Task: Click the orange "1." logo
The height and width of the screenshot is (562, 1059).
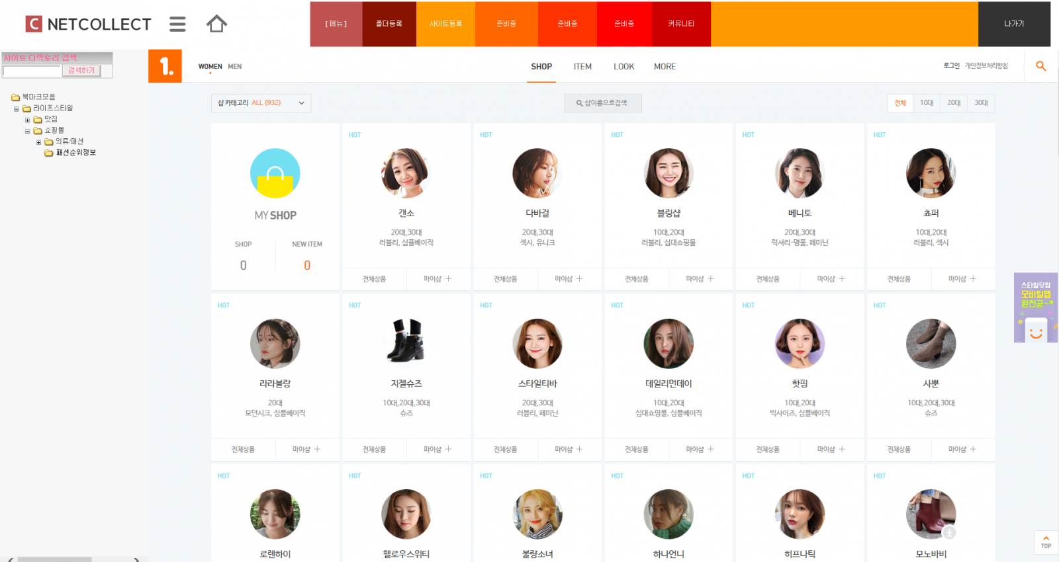Action: (165, 66)
